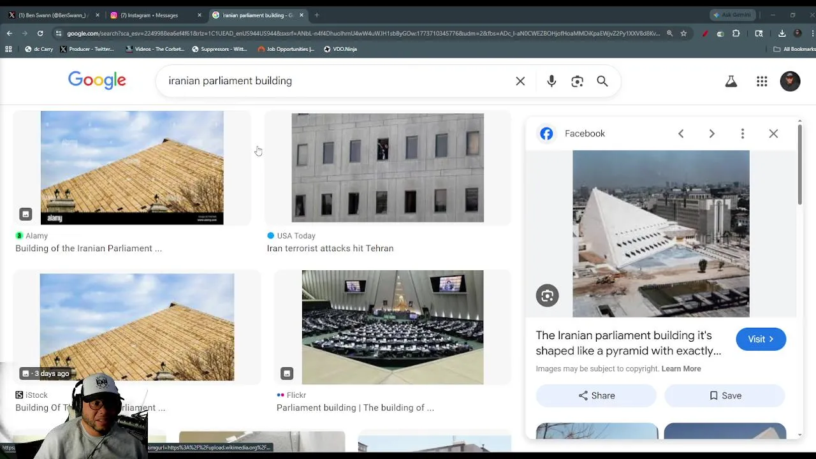
Task: Click the '3 days ago' badge on iStock image
Action: (x=45, y=374)
